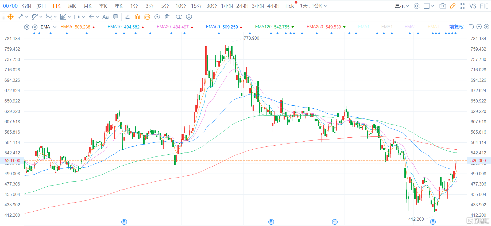Open EMA indicator settings gear
Image resolution: width=491 pixels, height=226 pixels.
(x=27, y=27)
